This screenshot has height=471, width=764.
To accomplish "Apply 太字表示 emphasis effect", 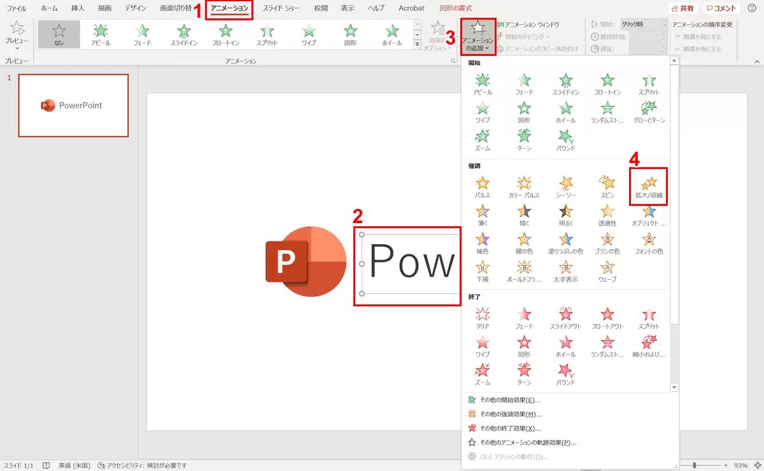I will coord(565,271).
